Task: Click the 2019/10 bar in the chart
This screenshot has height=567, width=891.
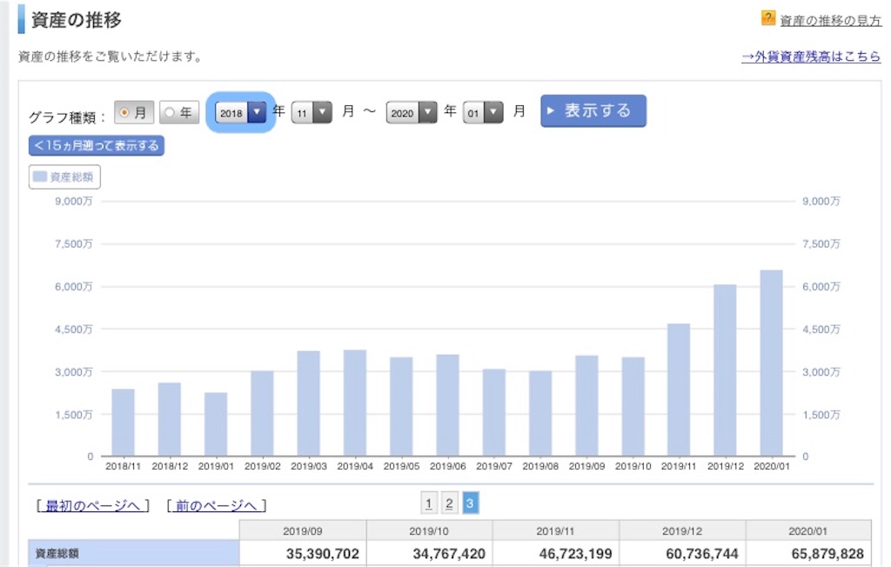Action: click(633, 406)
